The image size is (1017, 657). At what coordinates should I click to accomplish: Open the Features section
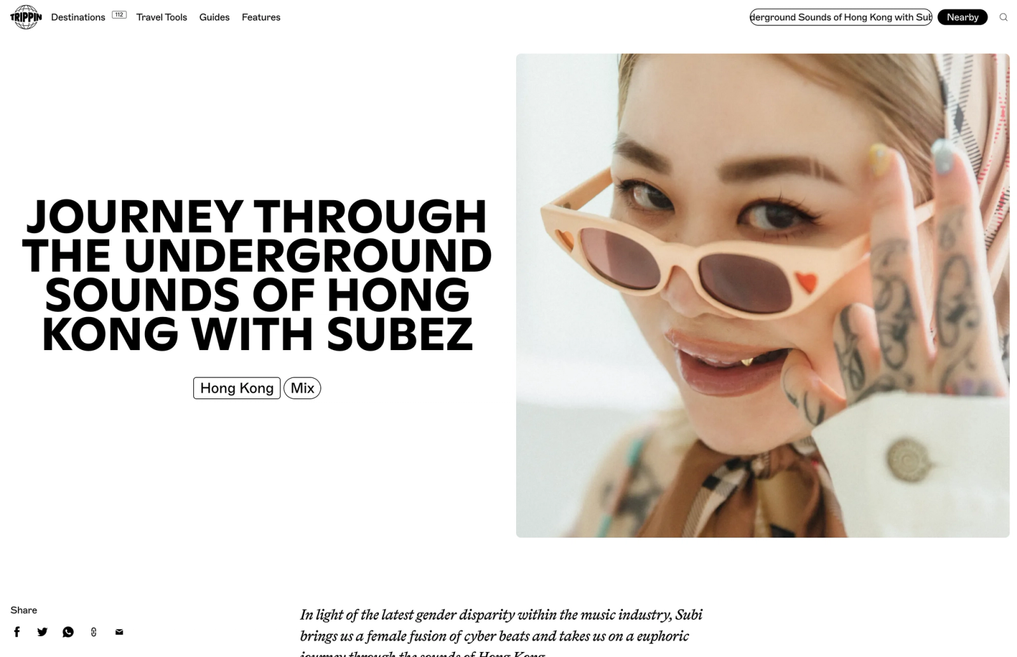point(261,17)
